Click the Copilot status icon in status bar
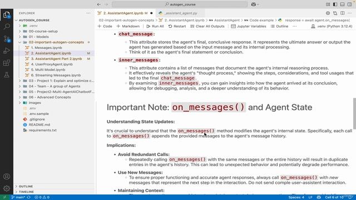 click(x=319, y=197)
